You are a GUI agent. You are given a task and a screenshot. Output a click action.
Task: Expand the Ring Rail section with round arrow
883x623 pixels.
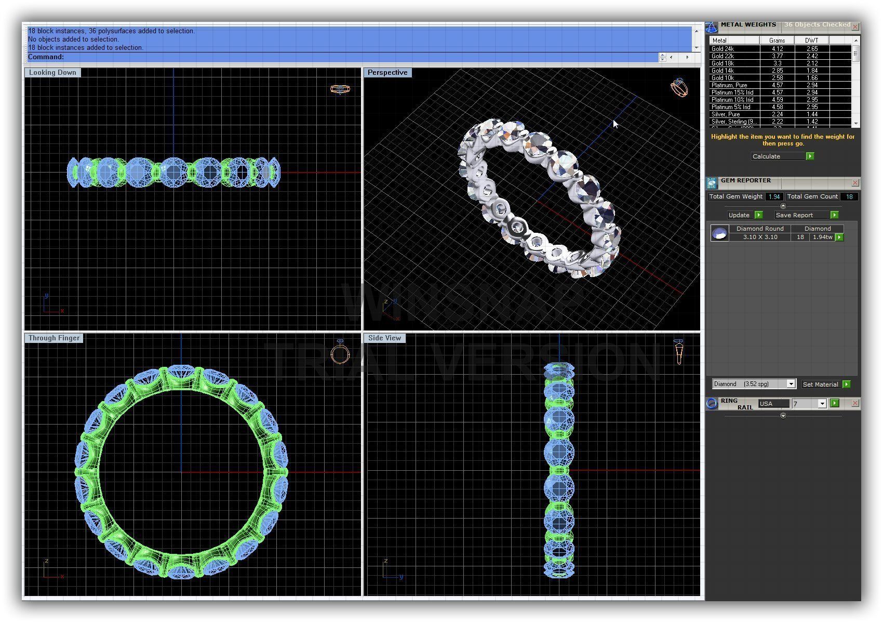coord(783,416)
